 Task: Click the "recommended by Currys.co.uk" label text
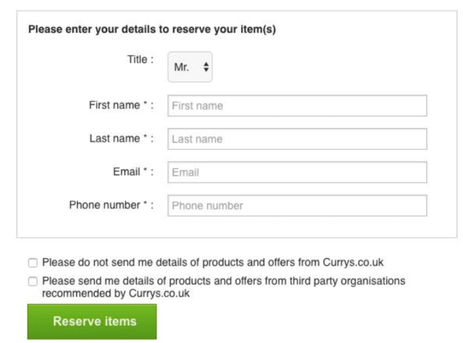(116, 293)
